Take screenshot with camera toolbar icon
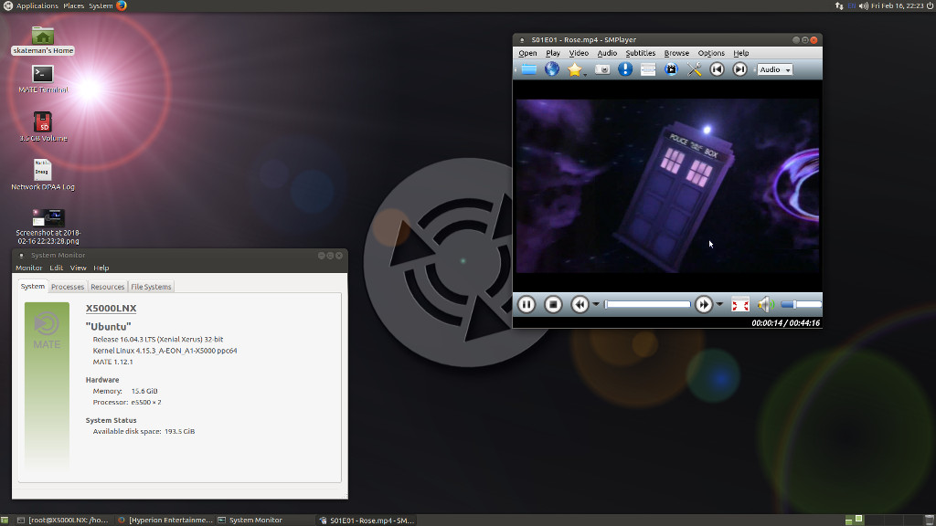 coord(602,69)
